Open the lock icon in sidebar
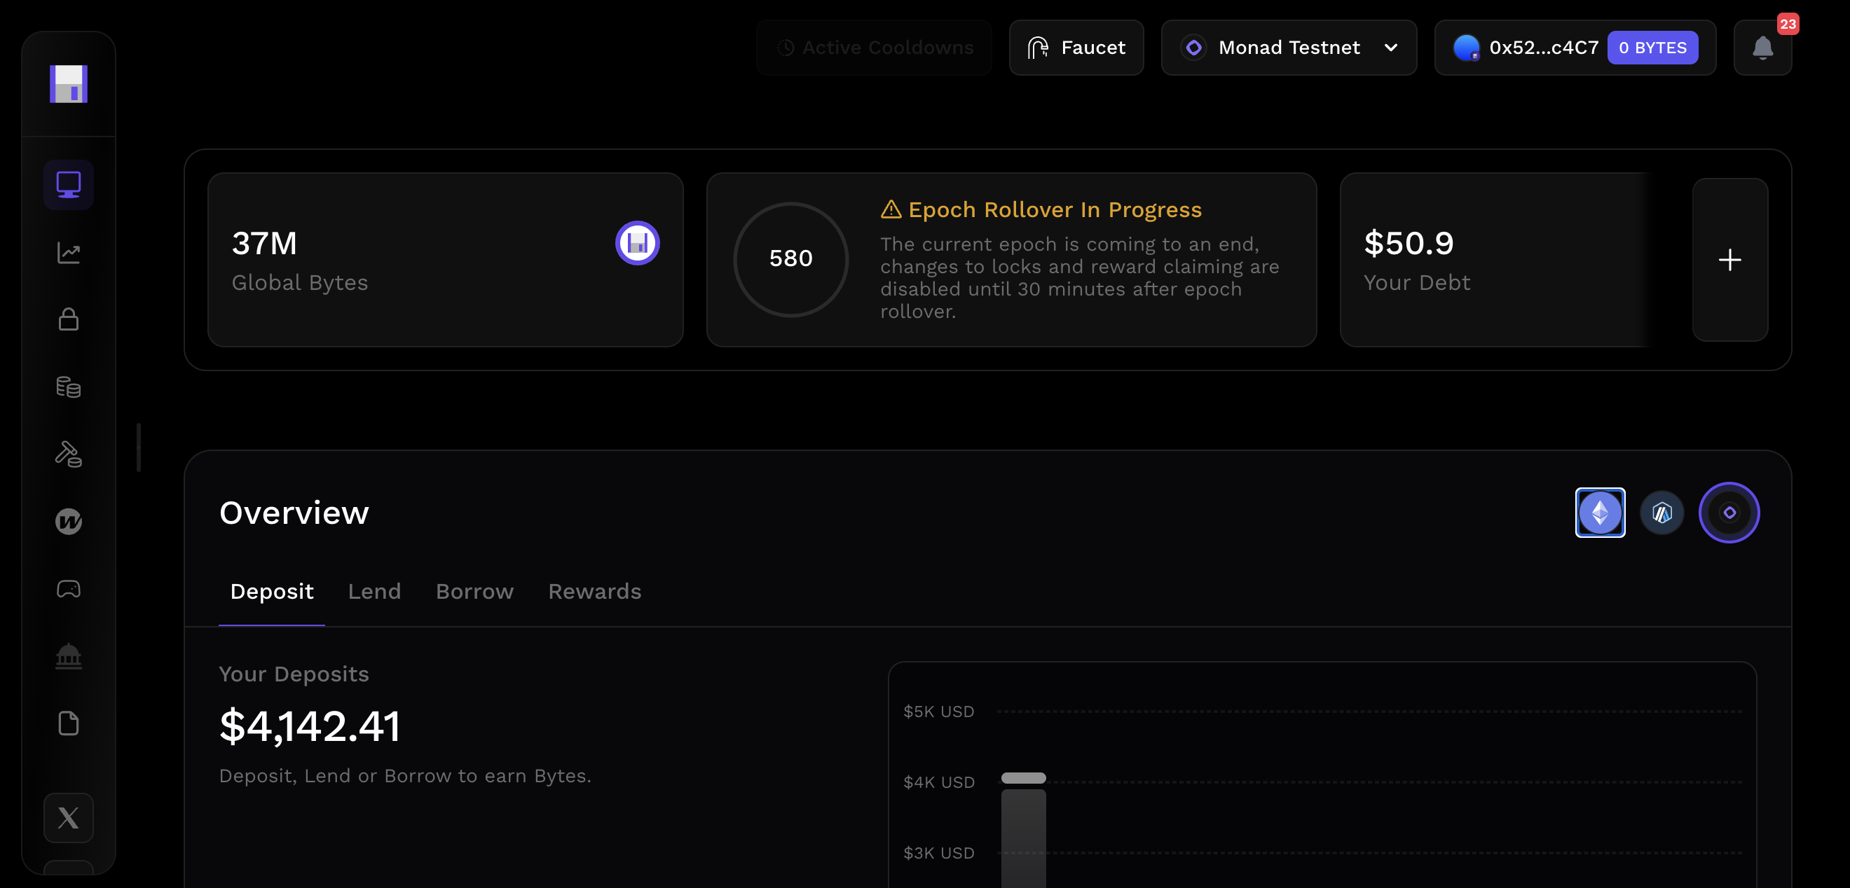Screen dimensions: 1850x888 pos(68,319)
